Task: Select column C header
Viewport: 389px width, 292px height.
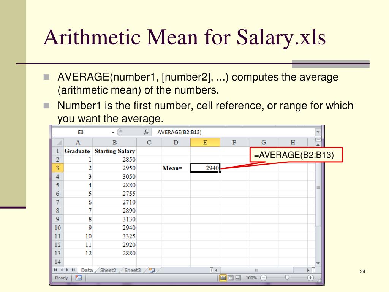Action: 149,143
